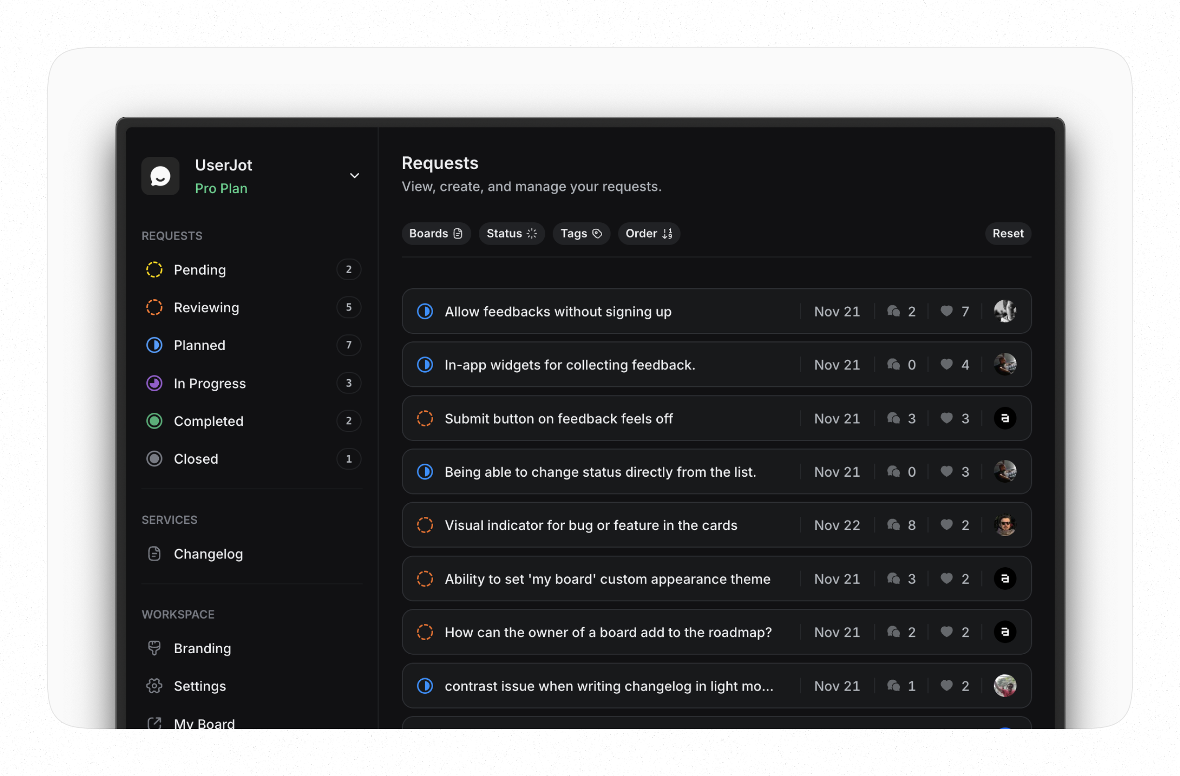Screen dimensions: 1180x776
Task: Expand the UserJot workspace chevron
Action: (x=354, y=176)
